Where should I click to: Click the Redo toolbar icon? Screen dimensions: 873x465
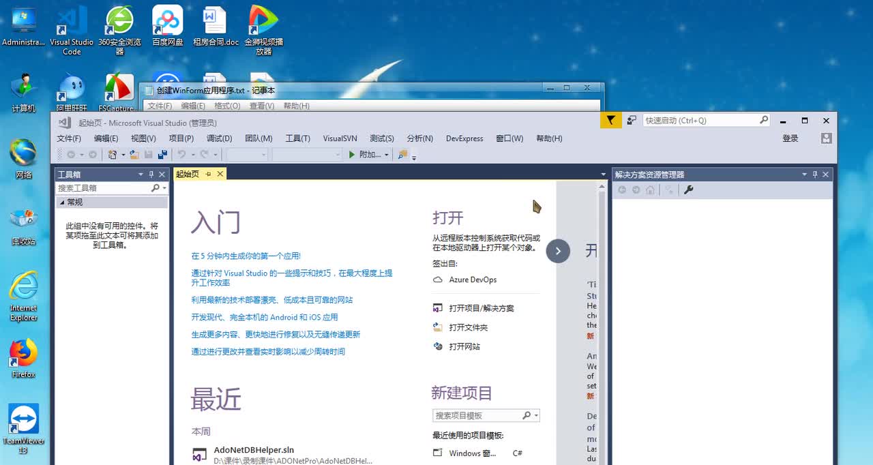[x=204, y=155]
